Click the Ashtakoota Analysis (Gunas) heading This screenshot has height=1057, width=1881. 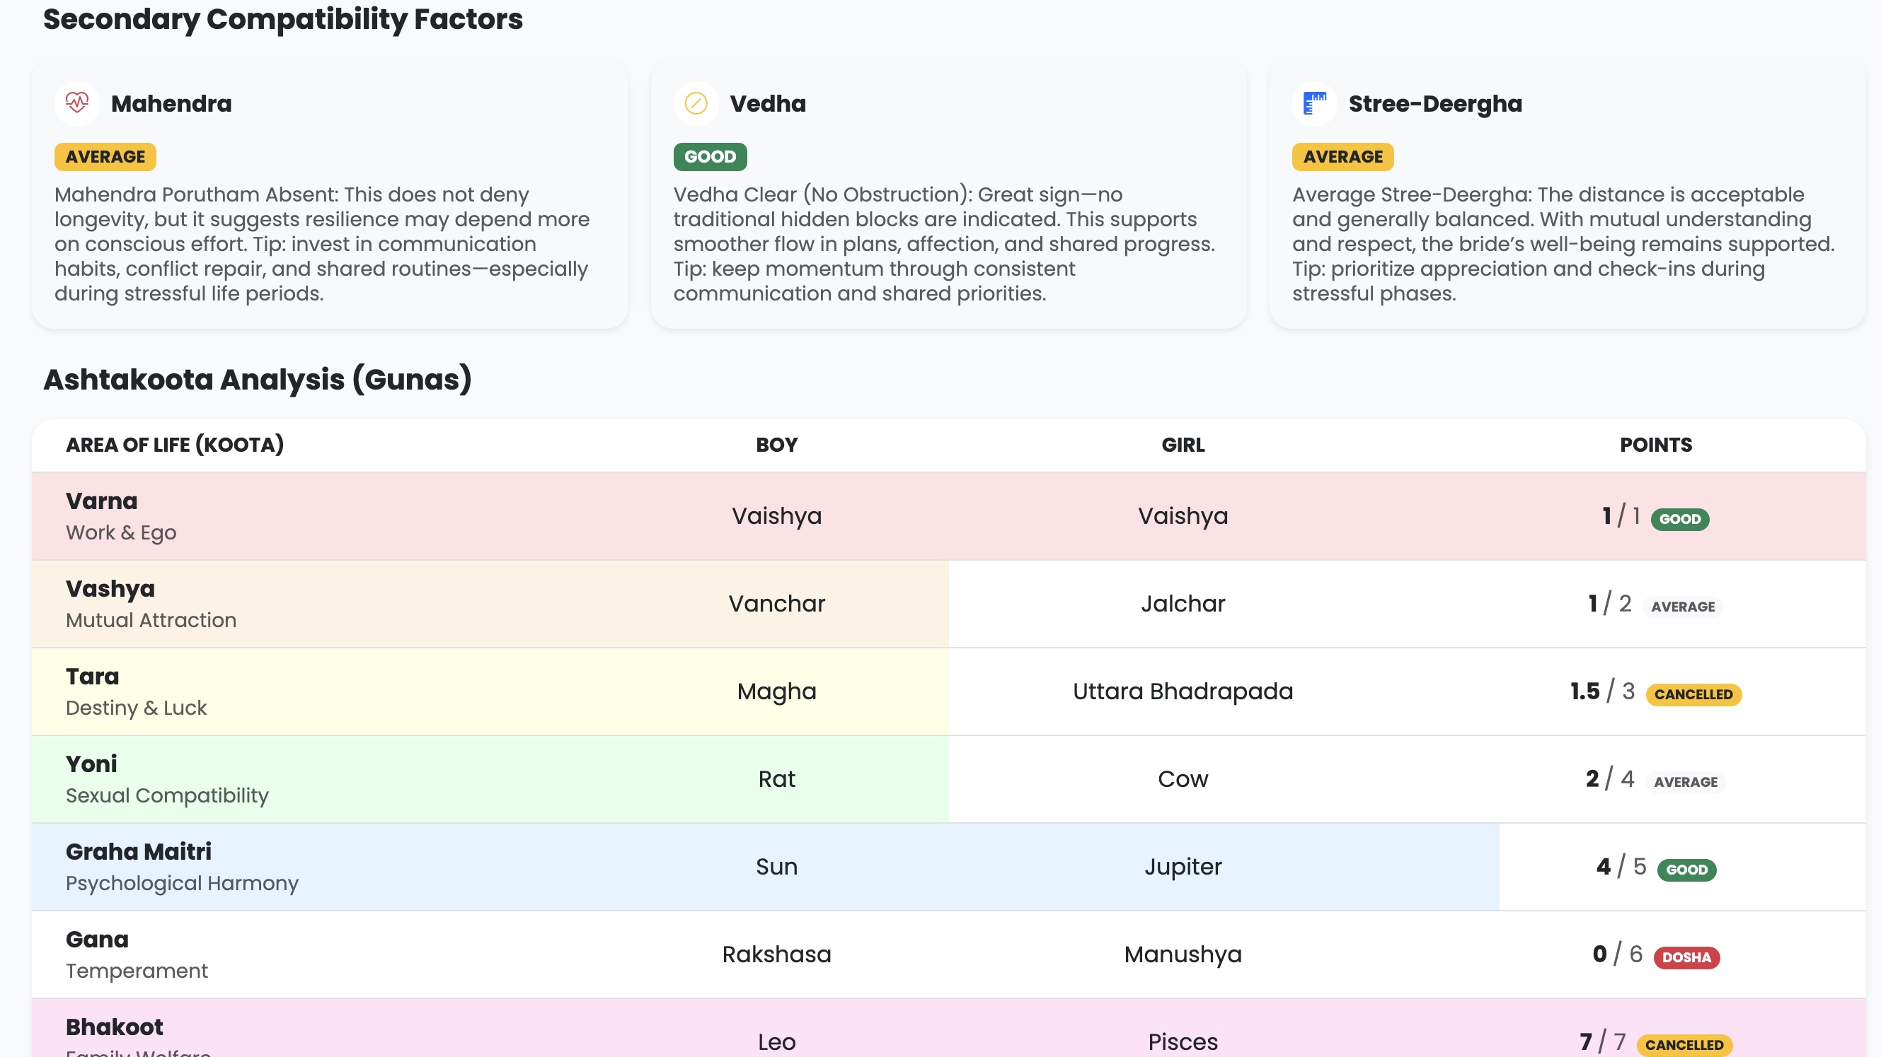(x=257, y=380)
